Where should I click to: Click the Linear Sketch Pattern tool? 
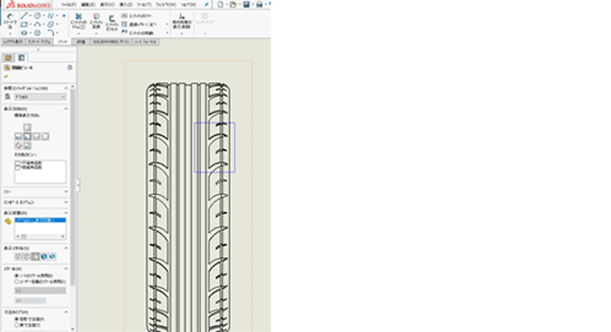coord(139,24)
